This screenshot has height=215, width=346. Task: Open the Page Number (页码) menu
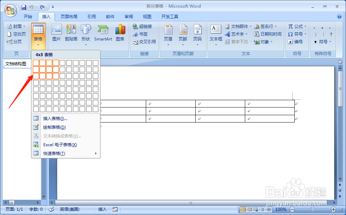197,35
